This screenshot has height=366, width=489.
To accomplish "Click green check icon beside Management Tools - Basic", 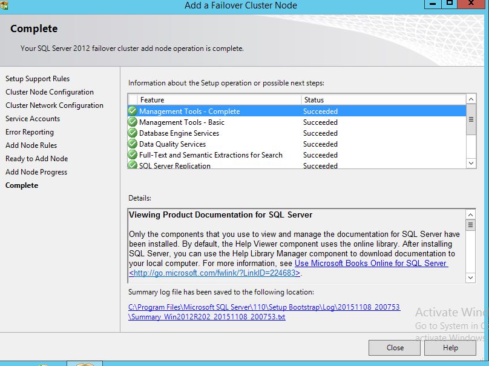I will click(133, 122).
